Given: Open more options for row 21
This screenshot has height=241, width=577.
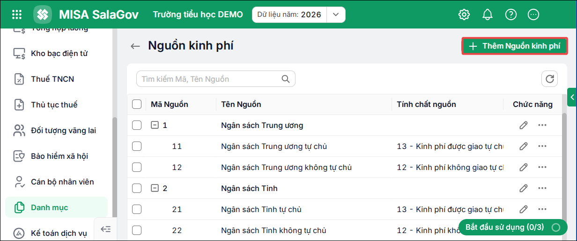Looking at the screenshot, I should click(542, 209).
